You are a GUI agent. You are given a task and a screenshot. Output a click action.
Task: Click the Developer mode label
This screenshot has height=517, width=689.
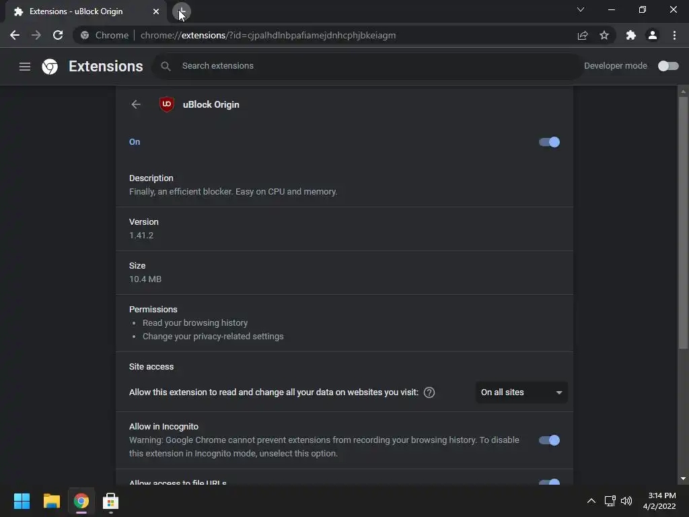point(616,66)
